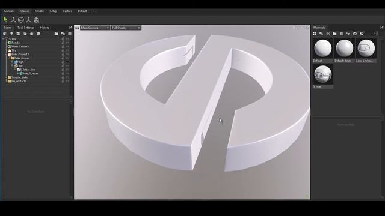Open the Setup workspace tab
Screen dimensions: 385x216
pyautogui.click(x=54, y=11)
